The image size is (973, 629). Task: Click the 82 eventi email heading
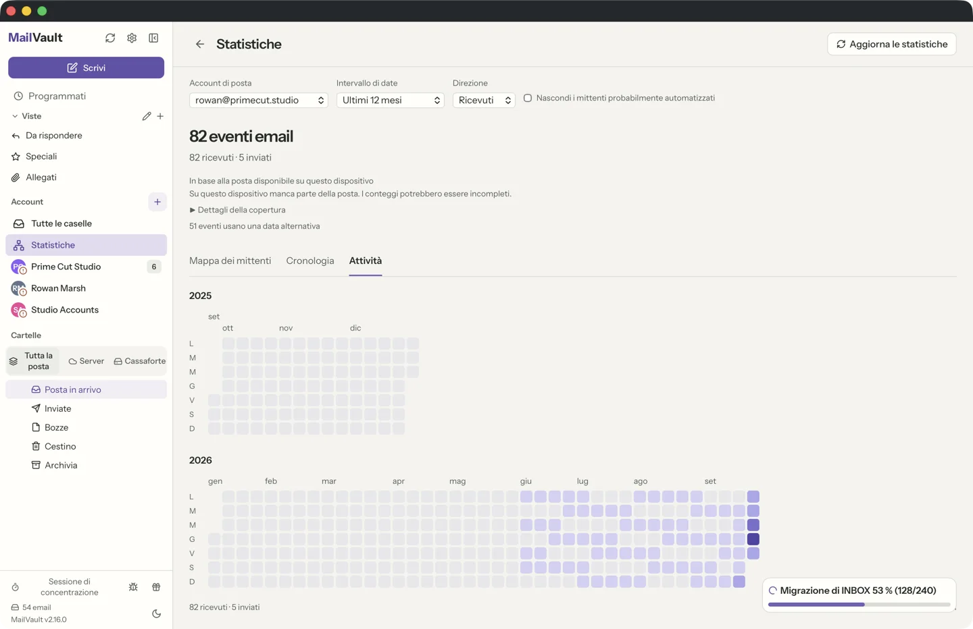coord(241,136)
